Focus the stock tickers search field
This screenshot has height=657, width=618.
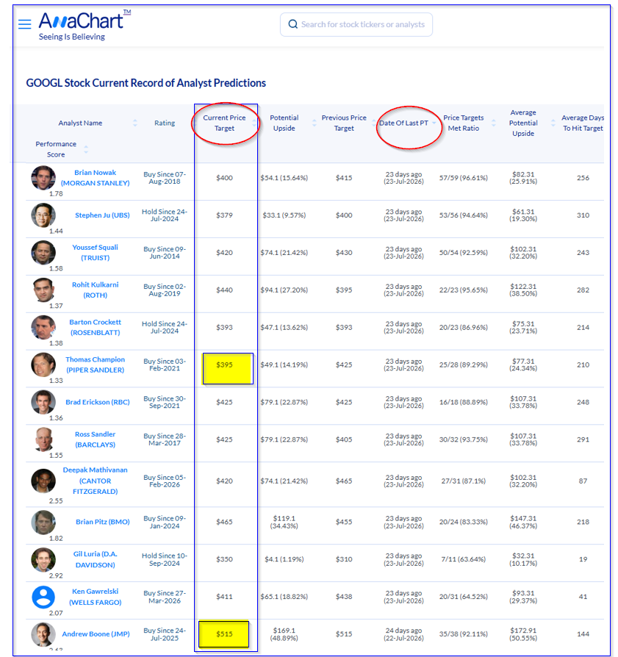(356, 24)
